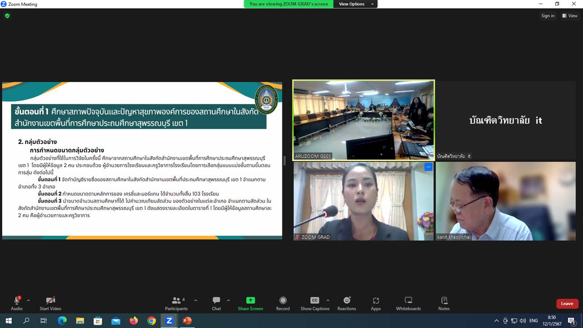Image resolution: width=583 pixels, height=328 pixels.
Task: Open PowerPoint from taskbar
Action: pyautogui.click(x=187, y=321)
